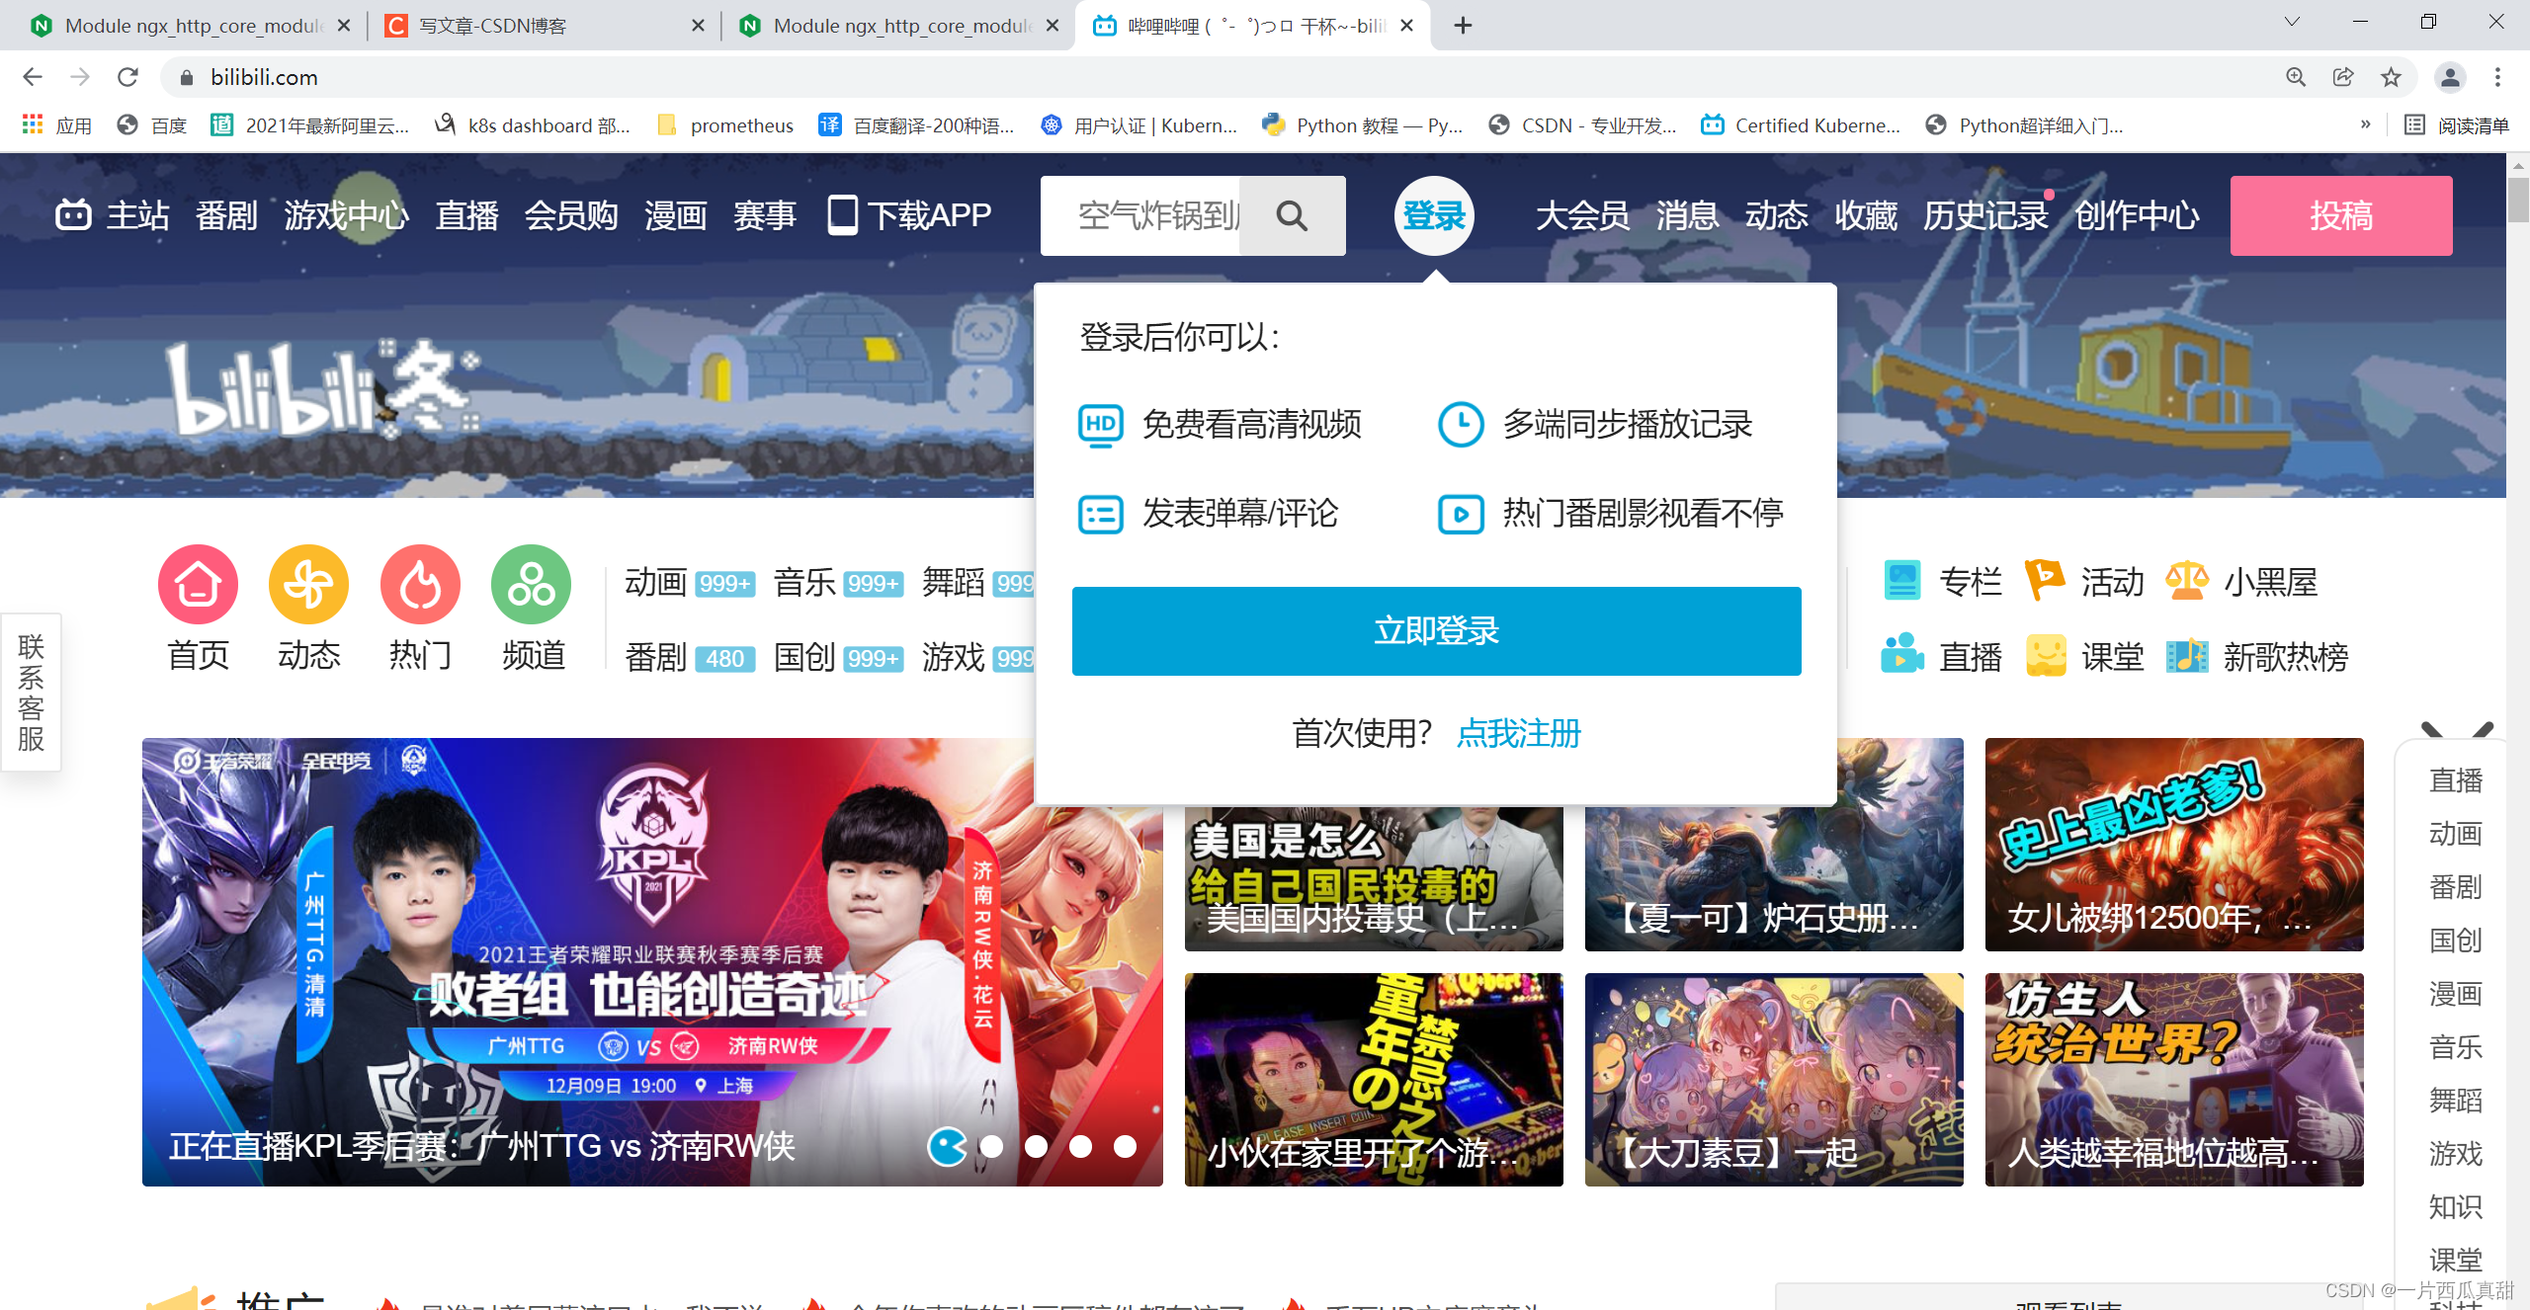Open a new browser tab
The width and height of the screenshot is (2530, 1310).
pos(1464,26)
